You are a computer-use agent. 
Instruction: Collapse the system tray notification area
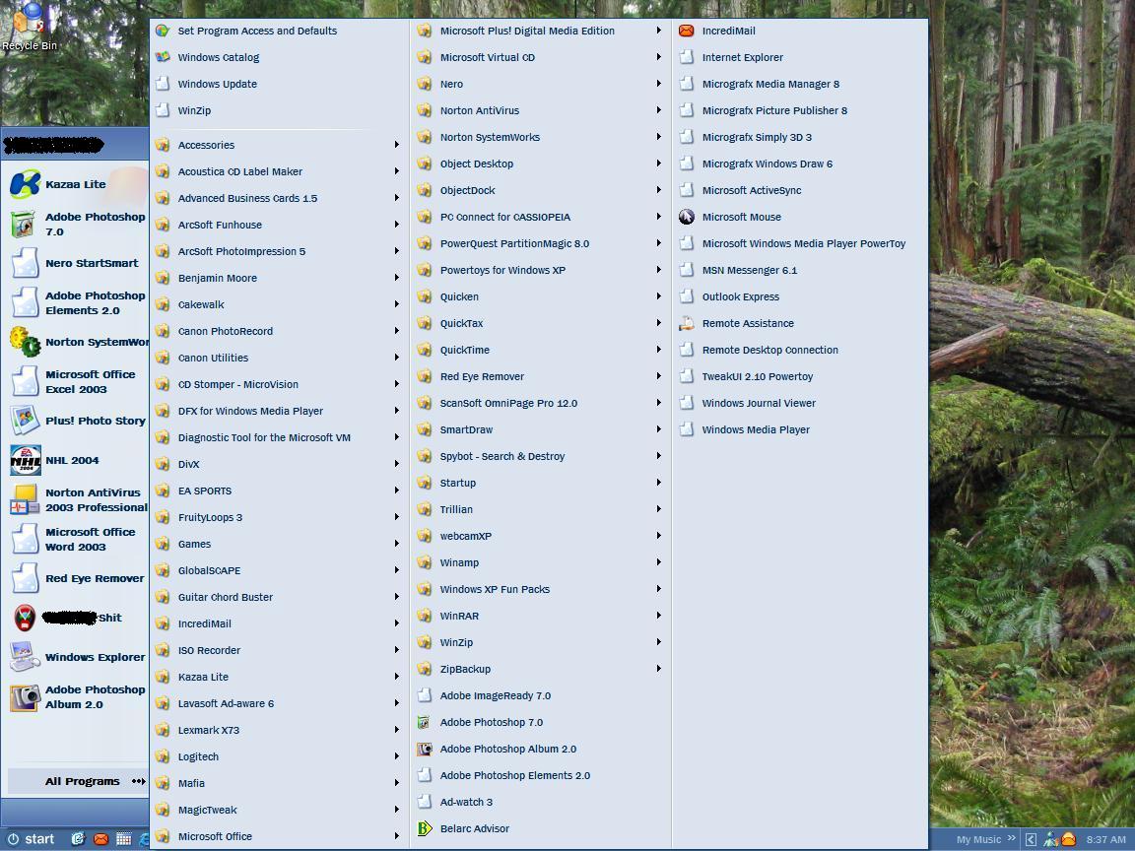pyautogui.click(x=1030, y=838)
